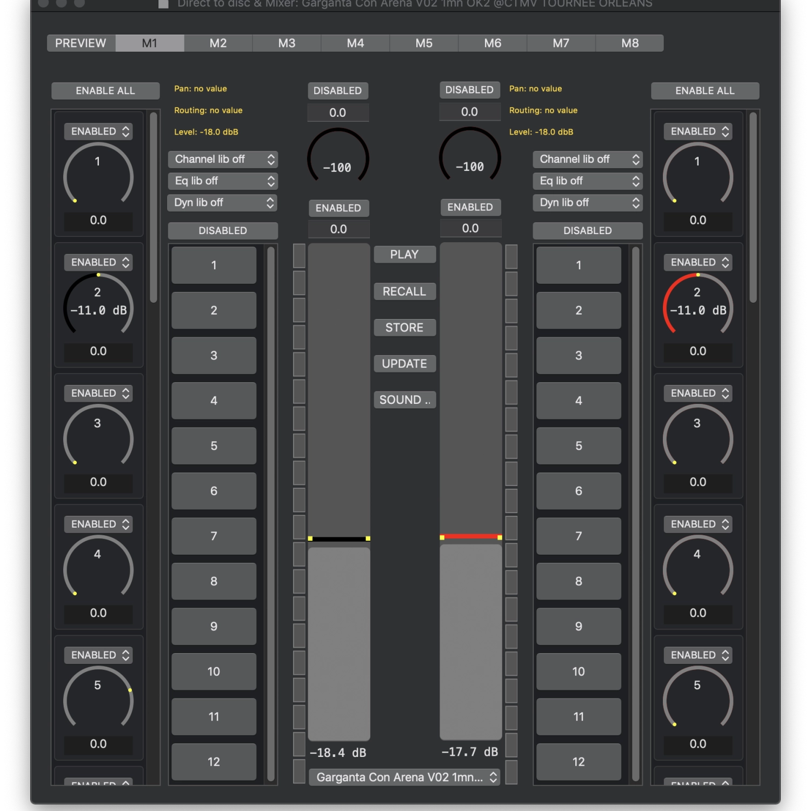
Task: Click the left ENABLE ALL button
Action: (105, 91)
